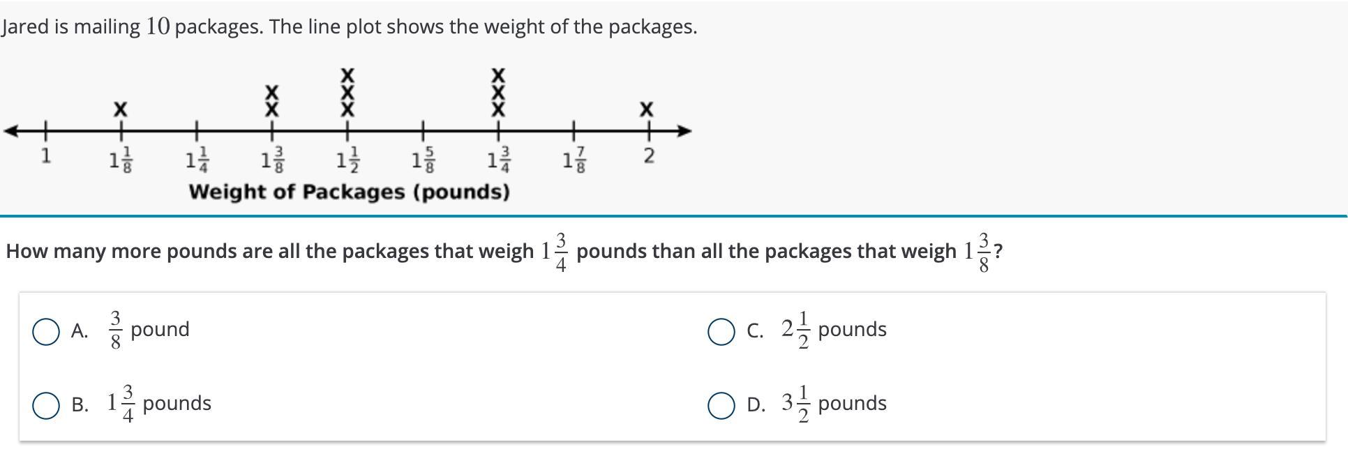Select radio button for option A
The height and width of the screenshot is (456, 1348).
pyautogui.click(x=46, y=332)
